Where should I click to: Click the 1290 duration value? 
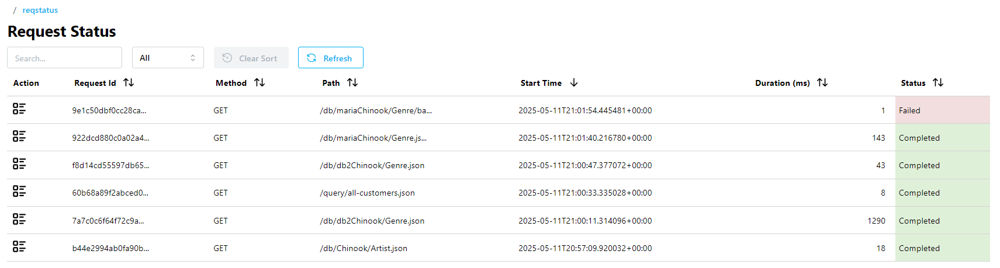[x=876, y=221]
